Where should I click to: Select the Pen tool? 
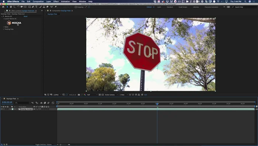click(33, 7)
